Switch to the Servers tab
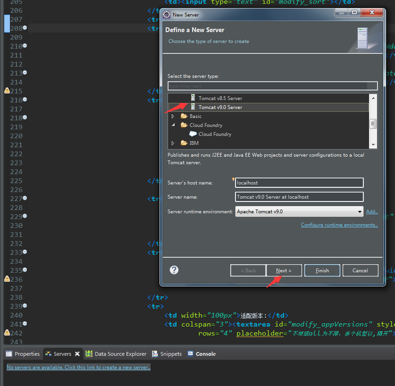The image size is (395, 386). pyautogui.click(x=62, y=354)
